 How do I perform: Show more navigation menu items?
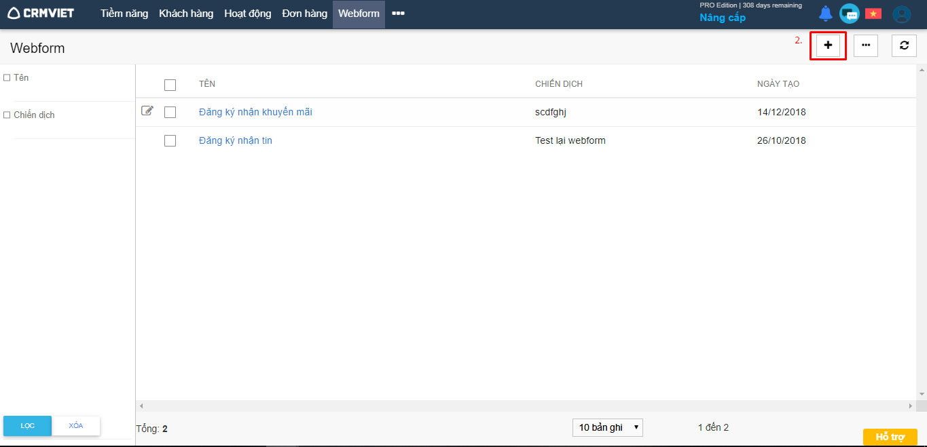pyautogui.click(x=398, y=14)
